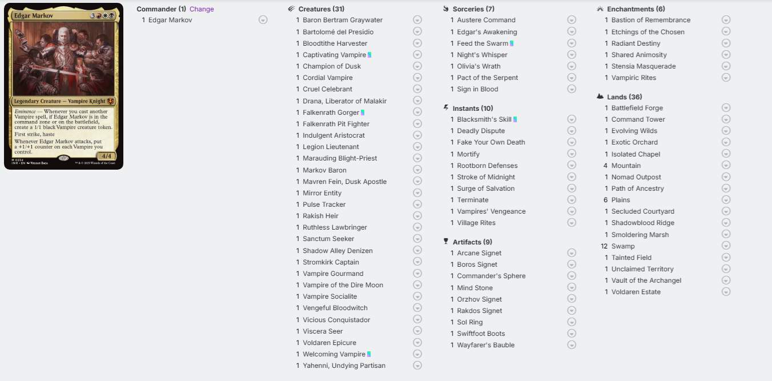Select the Sorceries (7) section header
The image size is (772, 381).
click(x=473, y=9)
